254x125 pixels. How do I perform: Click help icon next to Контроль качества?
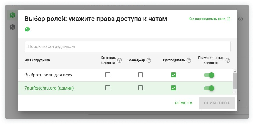[x=119, y=60]
